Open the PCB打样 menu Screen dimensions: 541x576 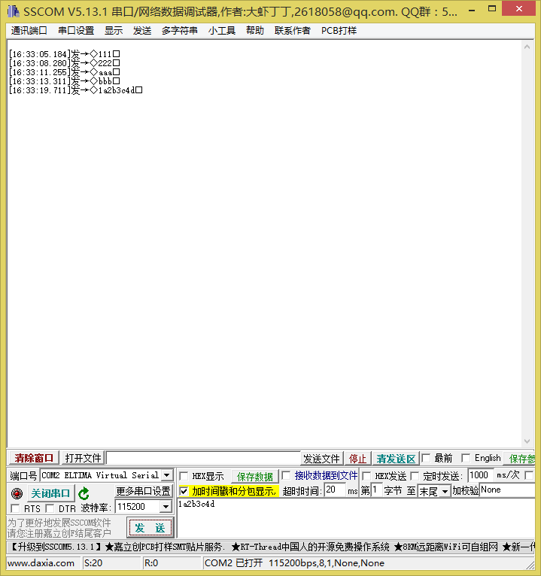coord(339,31)
